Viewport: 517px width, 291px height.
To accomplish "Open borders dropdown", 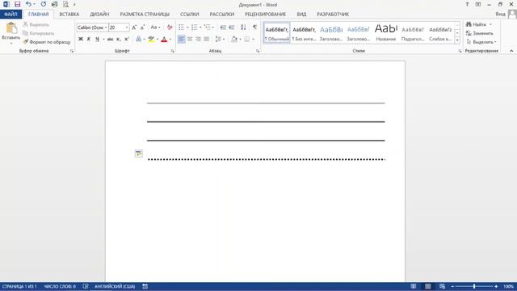I will (253, 39).
